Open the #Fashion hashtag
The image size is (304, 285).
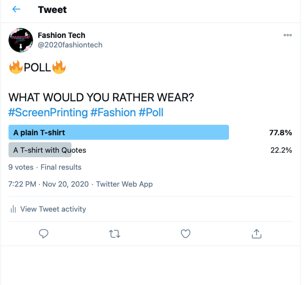point(113,113)
